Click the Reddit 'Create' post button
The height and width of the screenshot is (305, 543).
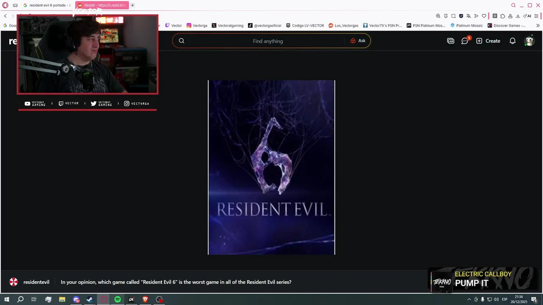[x=488, y=41]
